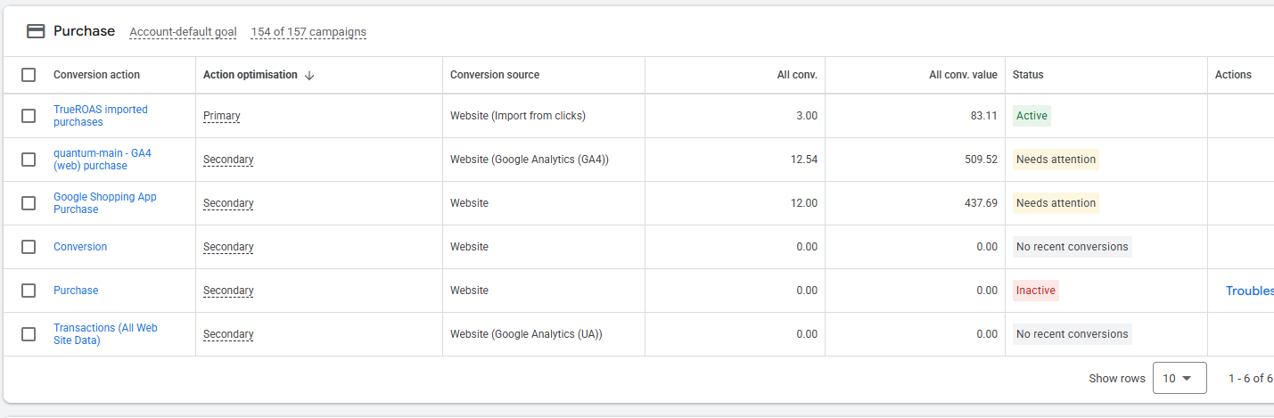Sort by the All conv. value column

[x=963, y=75]
